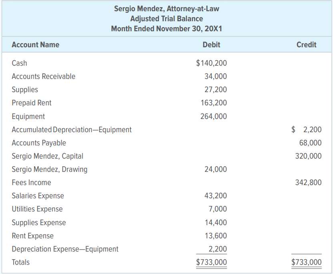Select the Equipment debit value 264,000
This screenshot has width=333, height=274.
214,116
